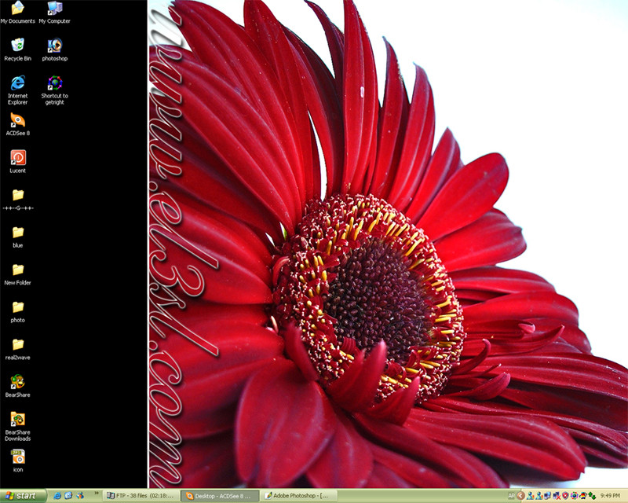Image resolution: width=628 pixels, height=503 pixels.
Task: Click the network connection tray icon
Action: pyautogui.click(x=547, y=496)
